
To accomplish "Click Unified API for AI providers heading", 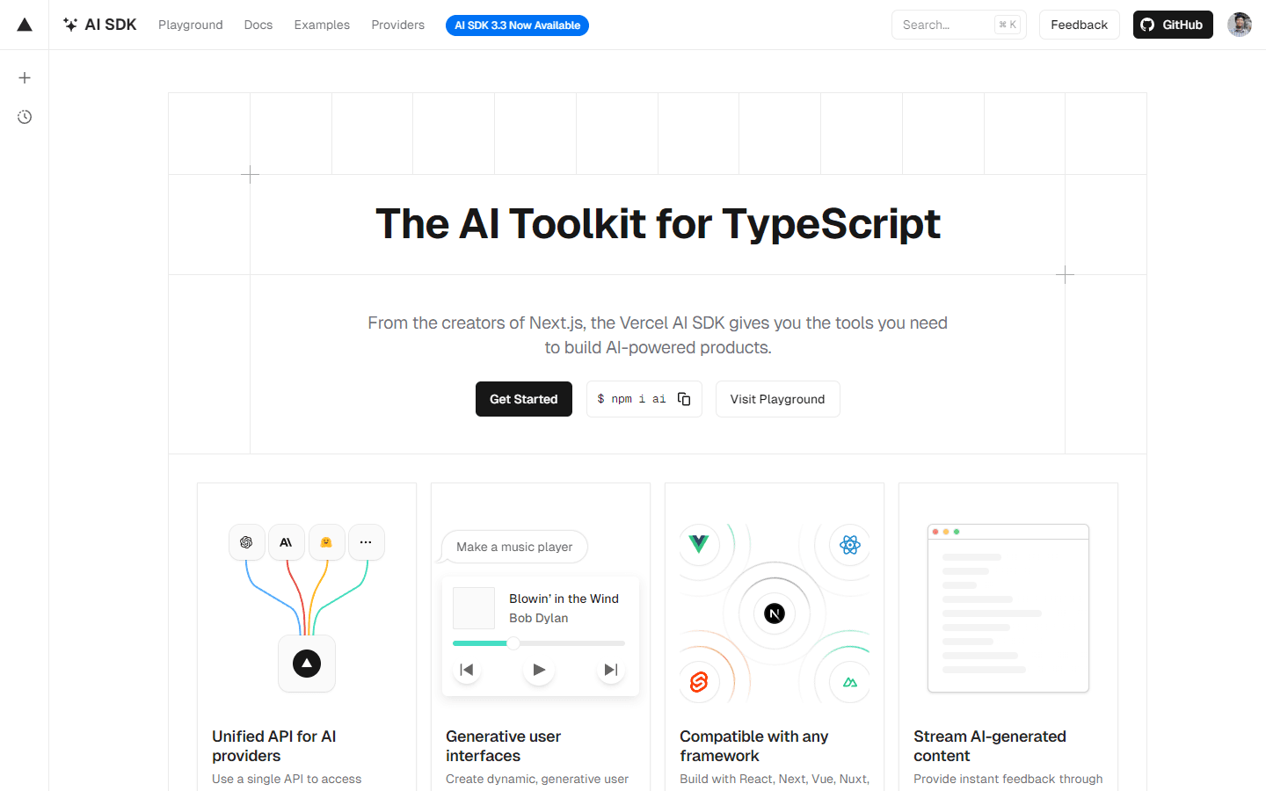I will click(274, 746).
